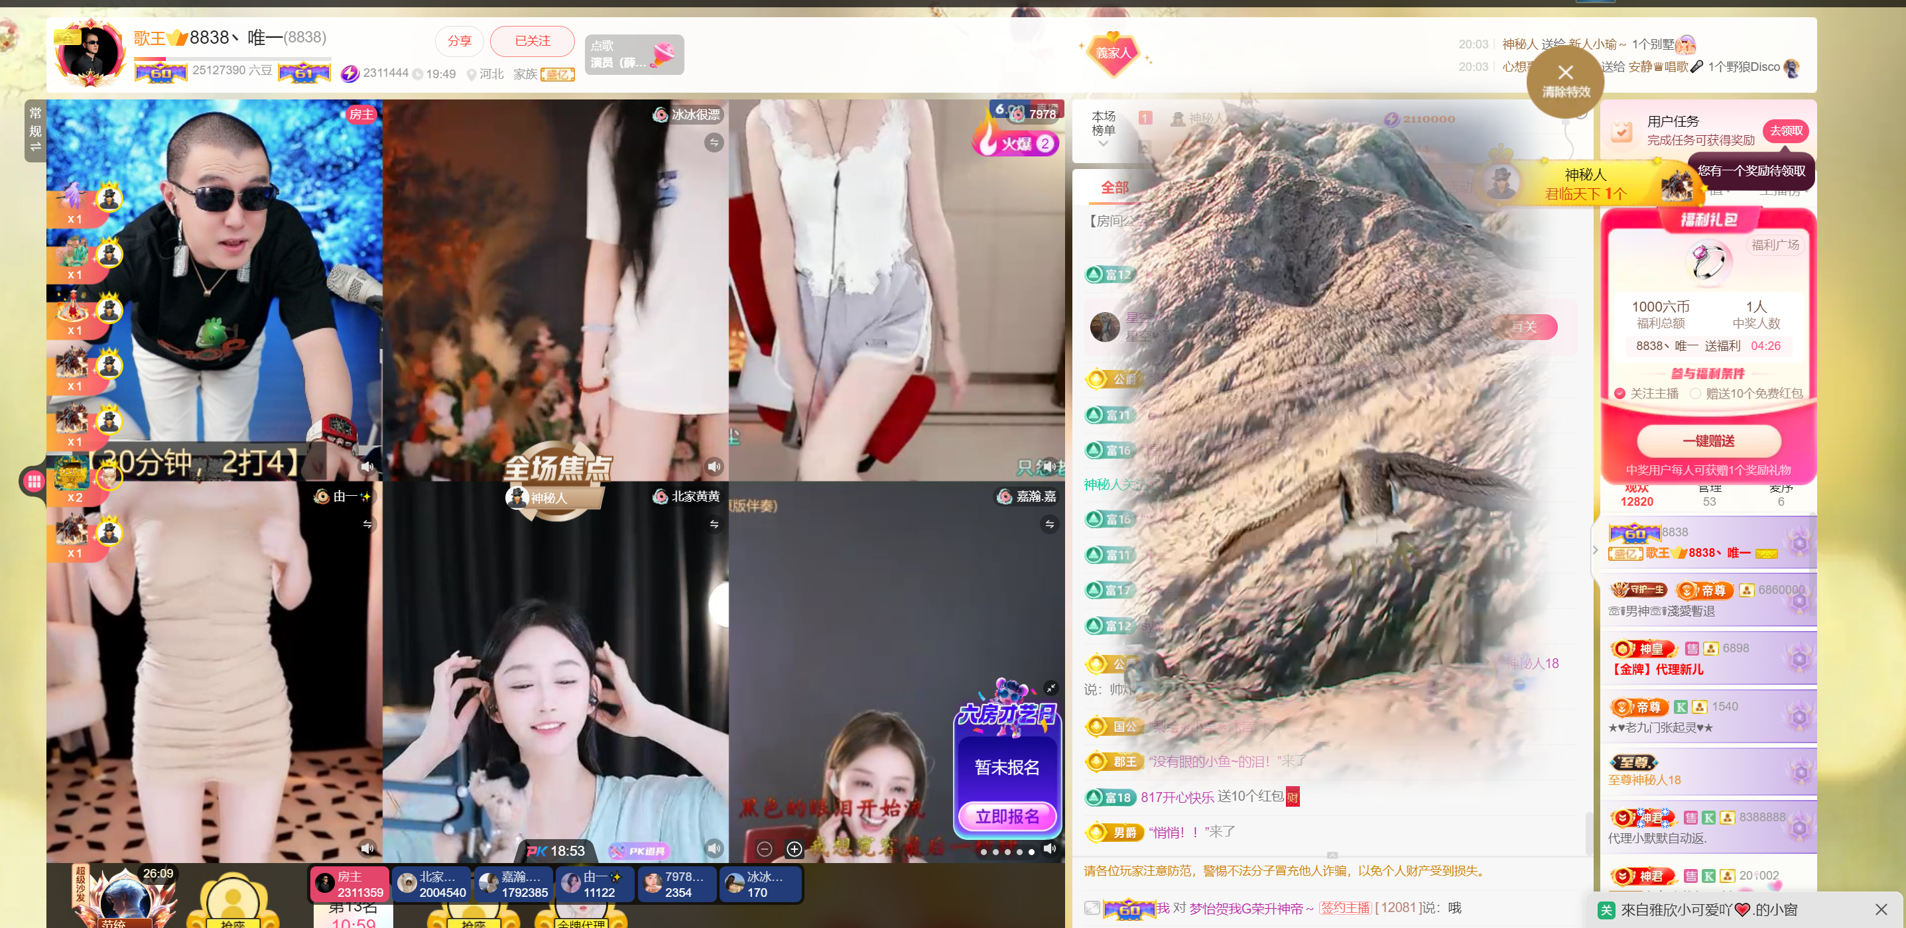Click 去领取 to claim task reward
The image size is (1906, 928).
1785,131
